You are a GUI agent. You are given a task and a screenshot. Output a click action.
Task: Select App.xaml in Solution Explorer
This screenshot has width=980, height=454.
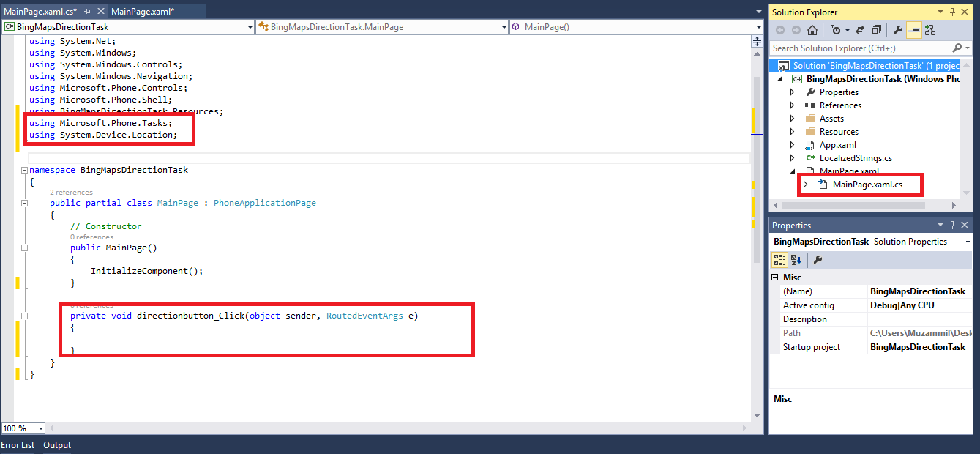(837, 145)
